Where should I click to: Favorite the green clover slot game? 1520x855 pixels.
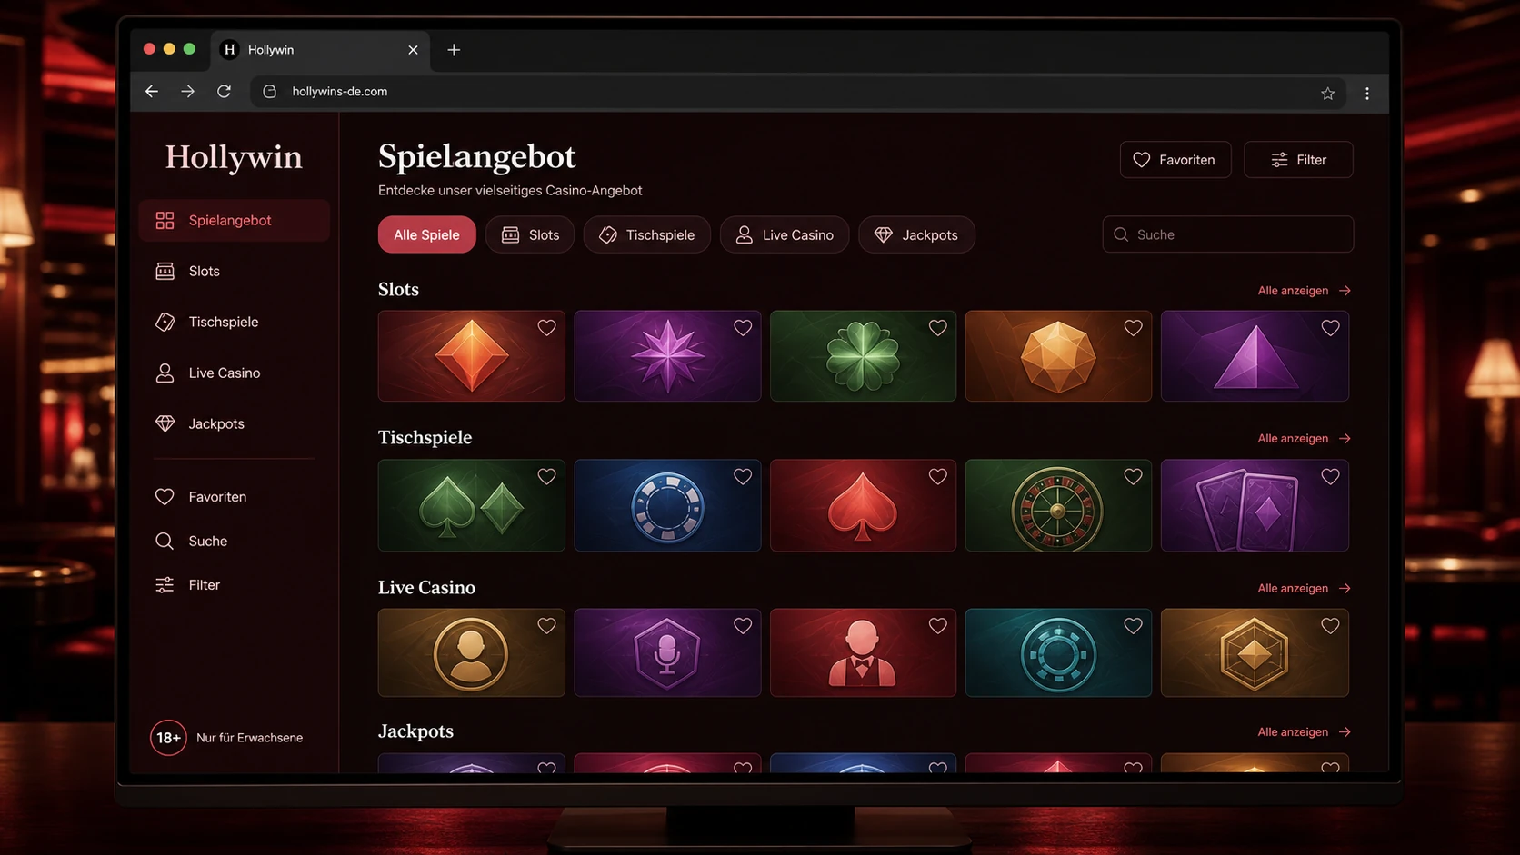(x=937, y=328)
